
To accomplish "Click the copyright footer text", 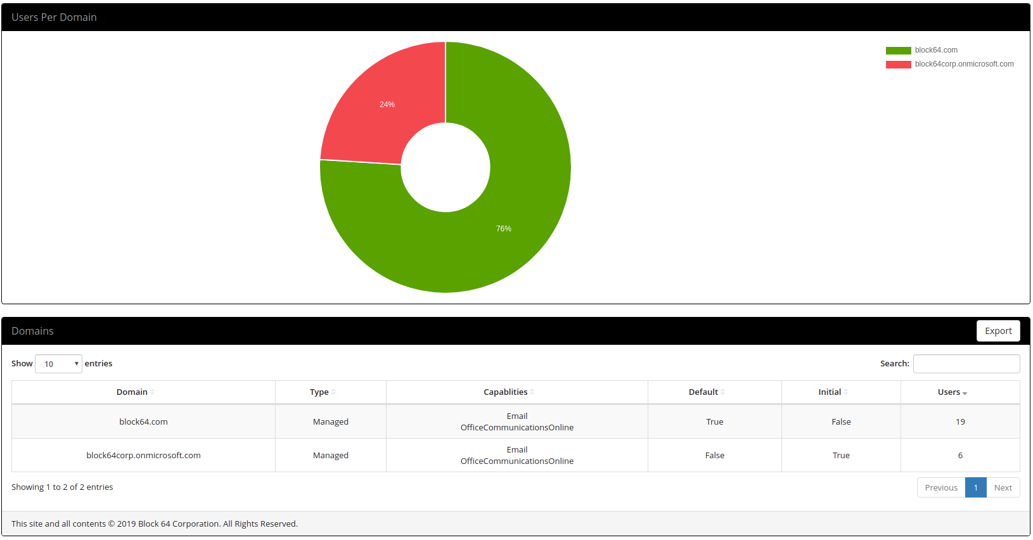I will click(155, 524).
